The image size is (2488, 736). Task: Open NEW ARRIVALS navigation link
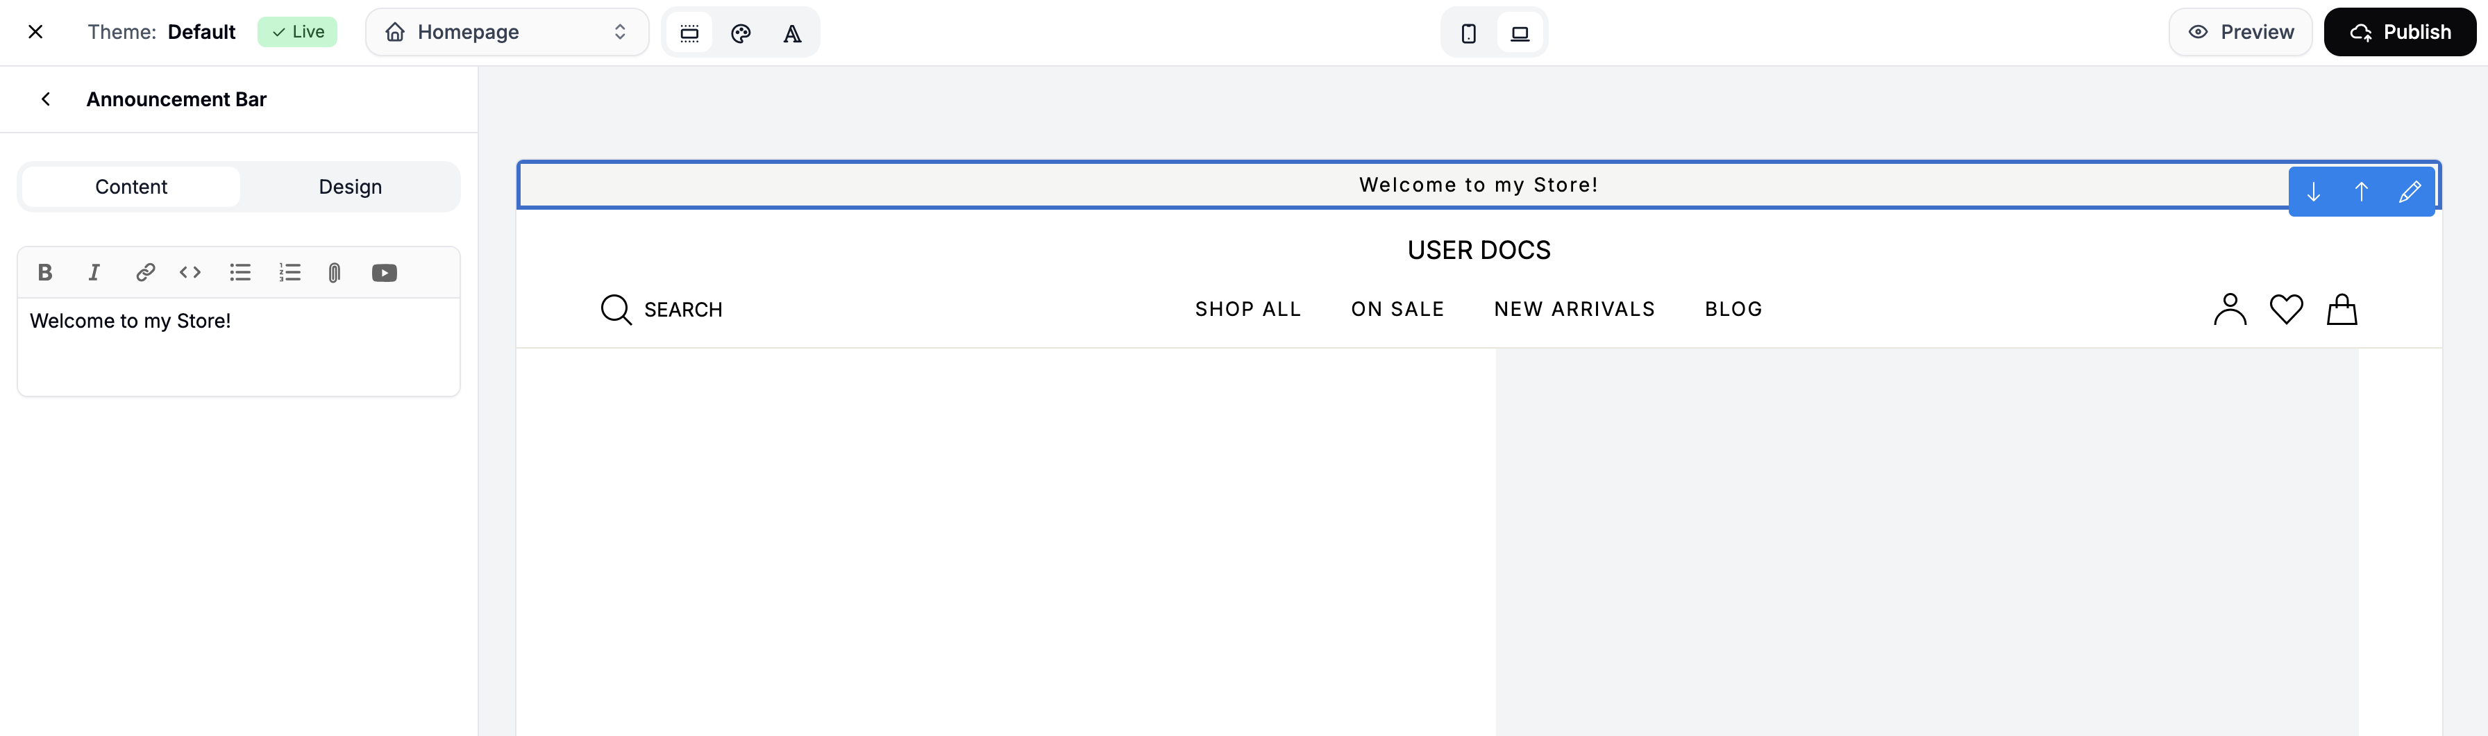coord(1574,309)
